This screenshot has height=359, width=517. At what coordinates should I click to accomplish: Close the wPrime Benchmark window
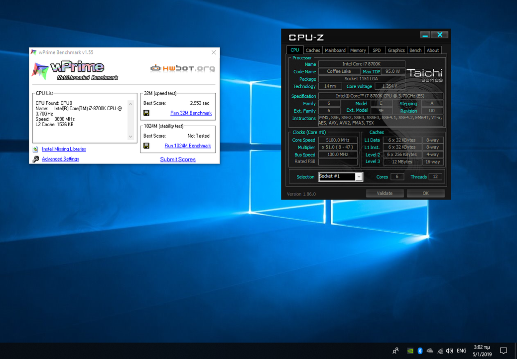[214, 52]
